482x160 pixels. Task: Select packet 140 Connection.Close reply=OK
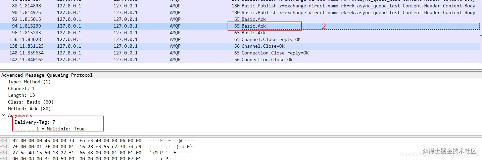(240, 53)
